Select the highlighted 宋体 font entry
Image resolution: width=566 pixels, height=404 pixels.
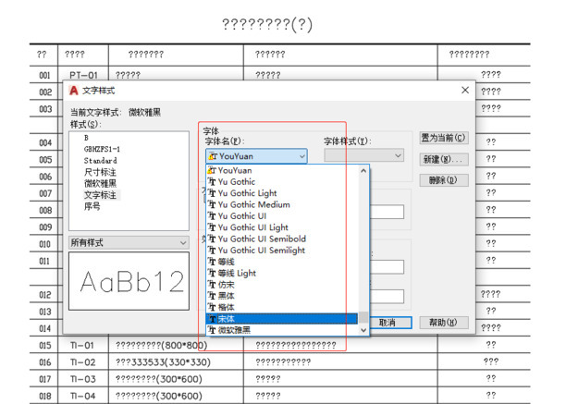point(282,319)
